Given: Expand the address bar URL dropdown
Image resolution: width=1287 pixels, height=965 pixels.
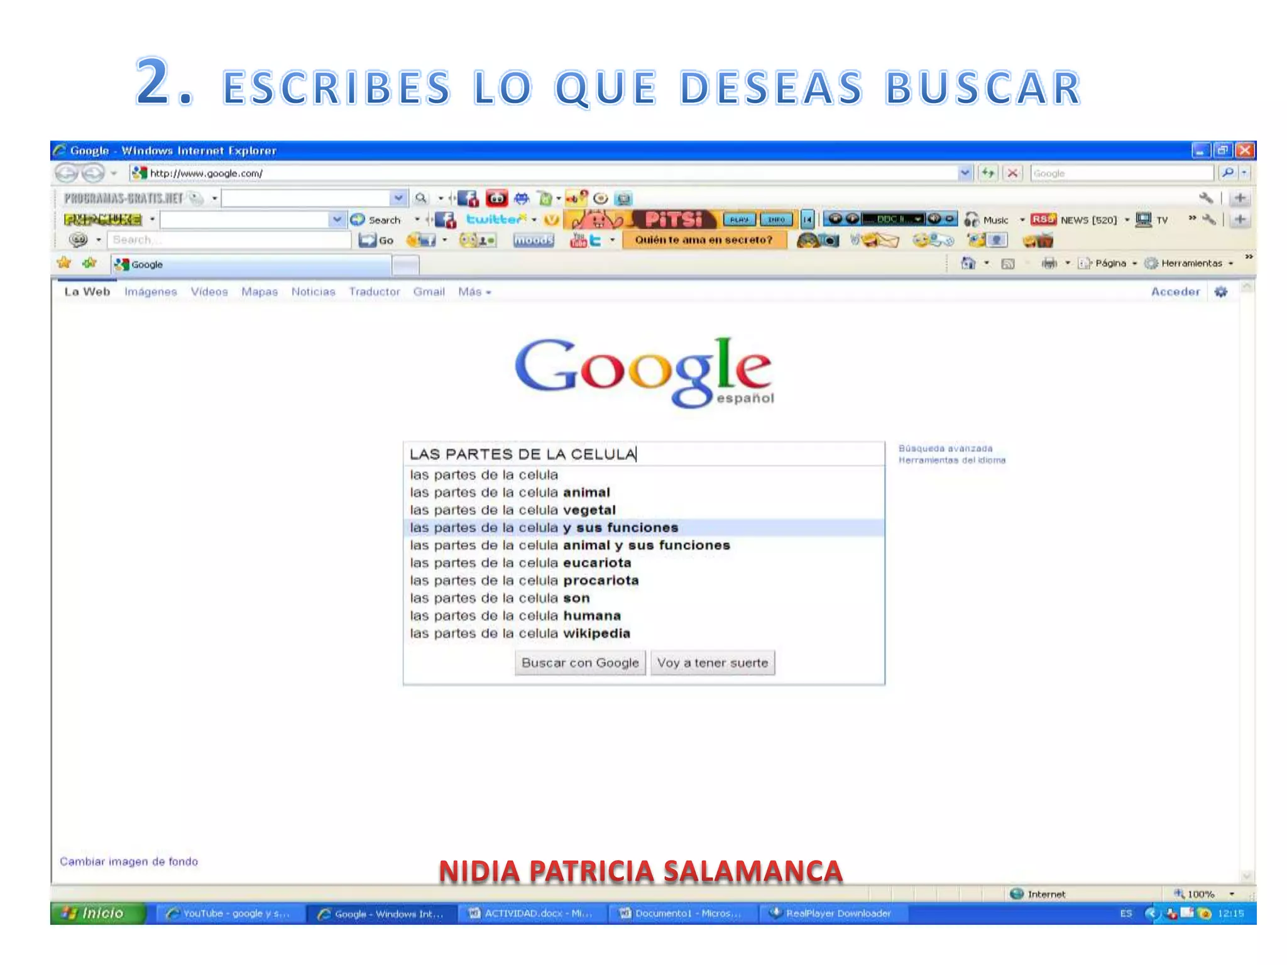Looking at the screenshot, I should click(965, 173).
